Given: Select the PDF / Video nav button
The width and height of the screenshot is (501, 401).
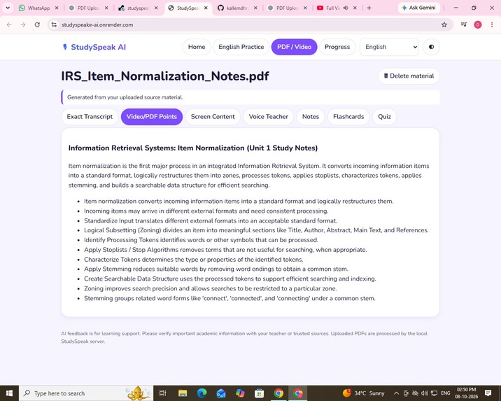Looking at the screenshot, I should (294, 47).
